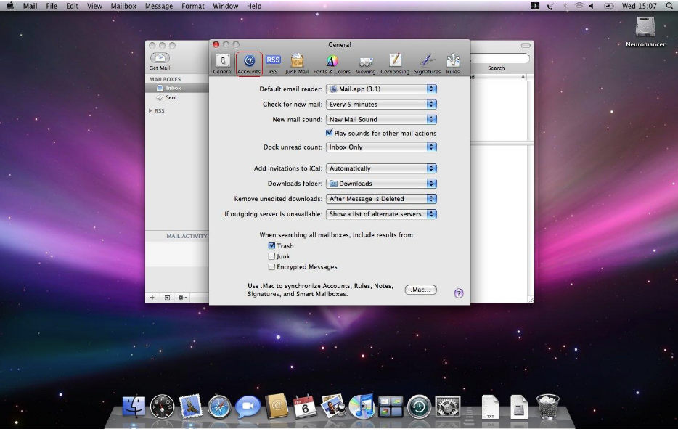Image resolution: width=678 pixels, height=437 pixels.
Task: Open the Add invitations to iCal dropdown
Action: (x=381, y=168)
